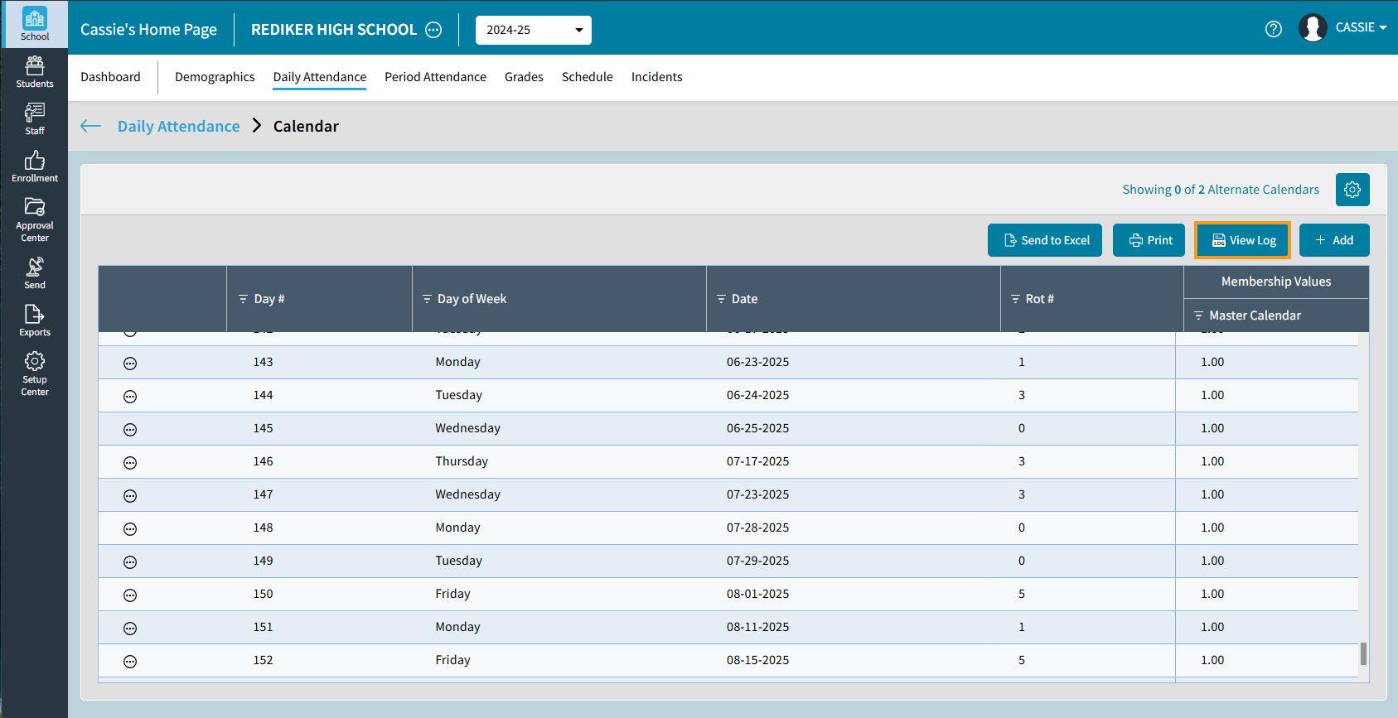Select the date cell 08-15-2025
Viewport: 1398px width, 718px height.
pyautogui.click(x=757, y=660)
